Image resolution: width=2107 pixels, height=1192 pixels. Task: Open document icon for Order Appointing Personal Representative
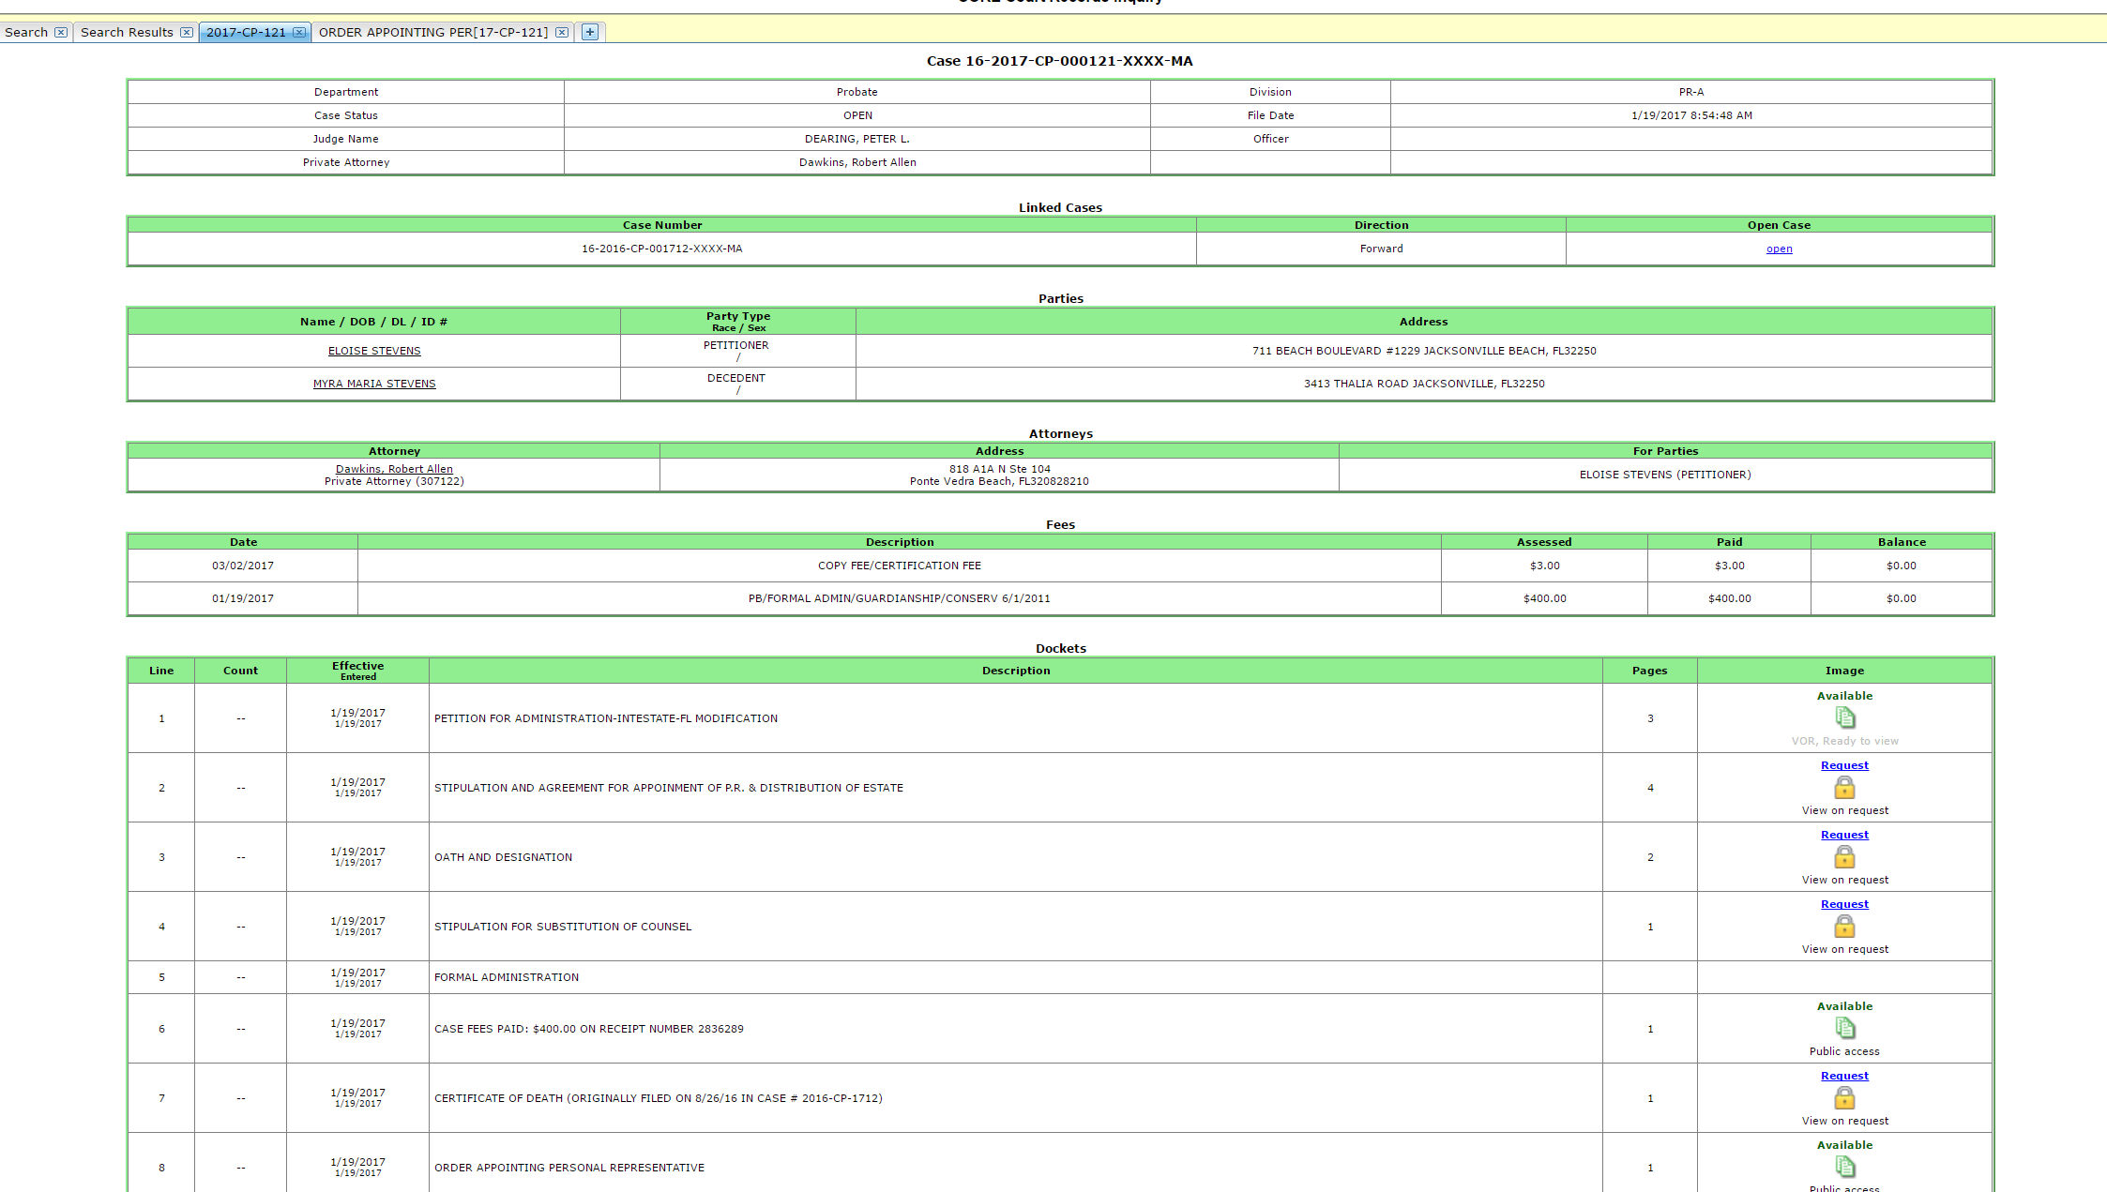point(1844,1168)
